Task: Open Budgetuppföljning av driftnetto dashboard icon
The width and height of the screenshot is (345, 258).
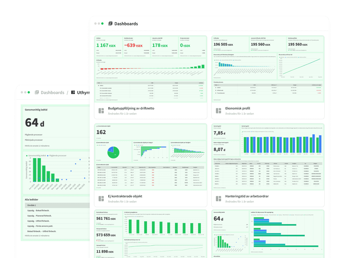Action: pyautogui.click(x=101, y=111)
